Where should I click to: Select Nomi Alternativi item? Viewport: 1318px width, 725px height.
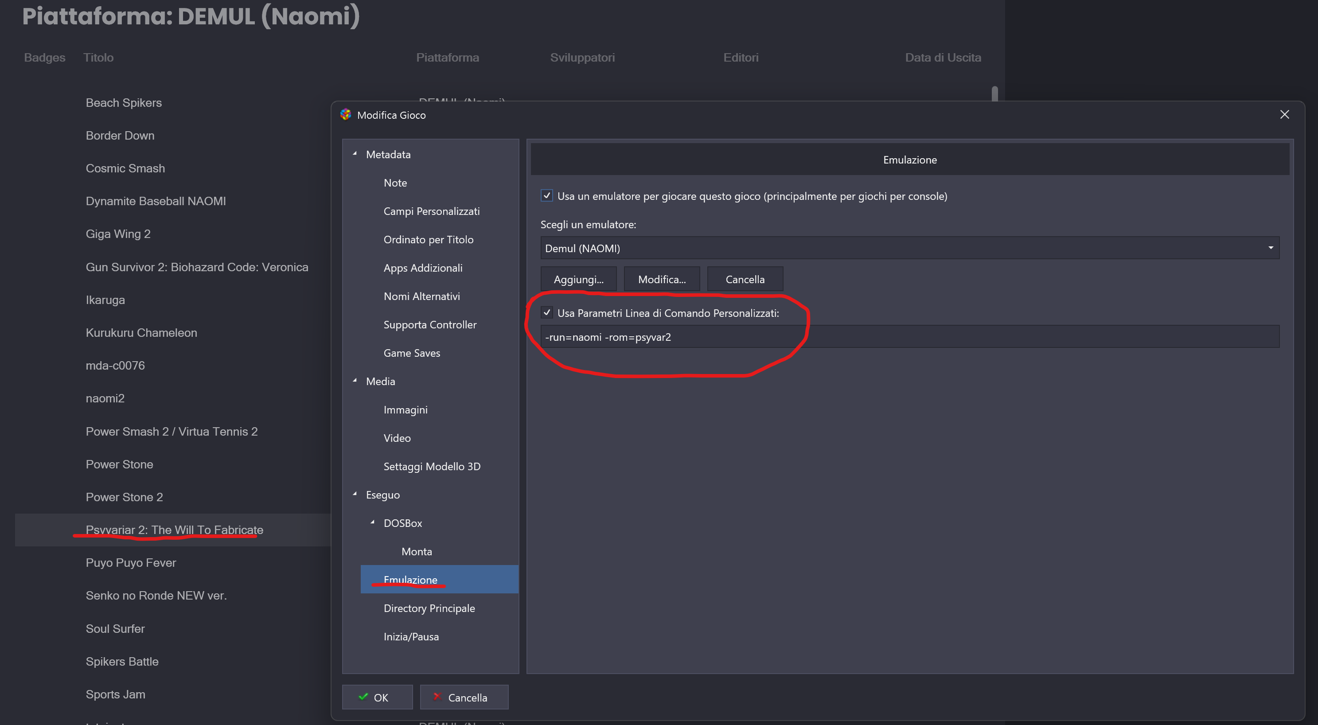[x=421, y=296]
